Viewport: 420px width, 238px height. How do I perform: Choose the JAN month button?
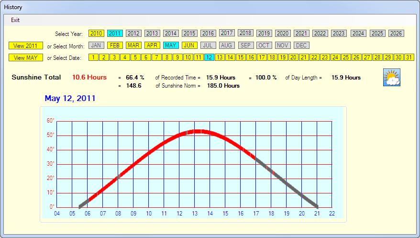tap(96, 45)
